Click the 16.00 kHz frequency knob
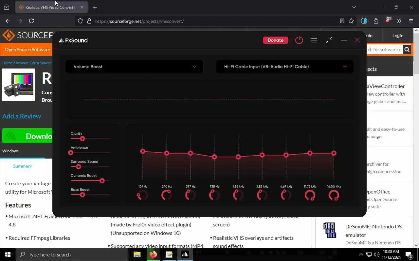 334,195
